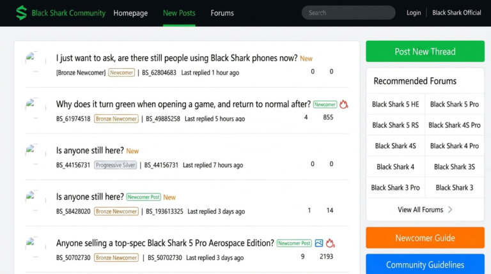Open the Aerospace Edition selling thread
This screenshot has height=274, width=491.
coord(165,243)
